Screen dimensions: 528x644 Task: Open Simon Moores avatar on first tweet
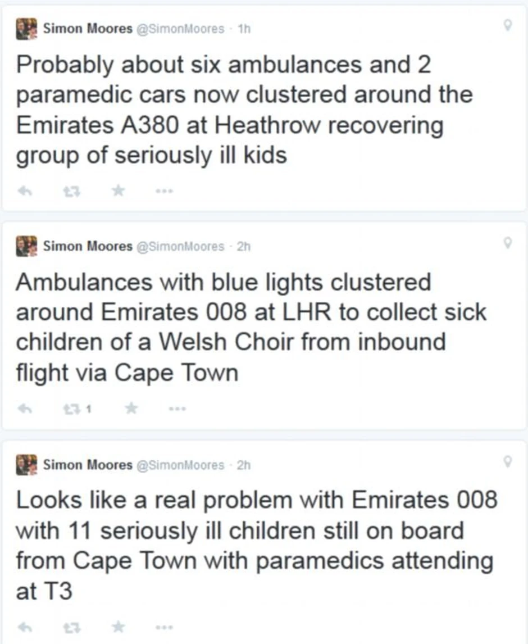point(26,29)
